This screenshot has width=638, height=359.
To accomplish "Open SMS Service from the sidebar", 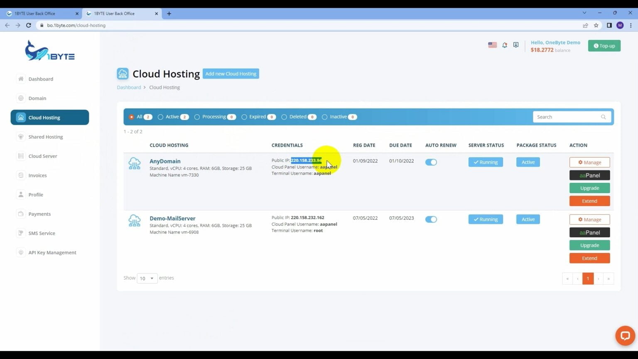I will click(x=42, y=233).
